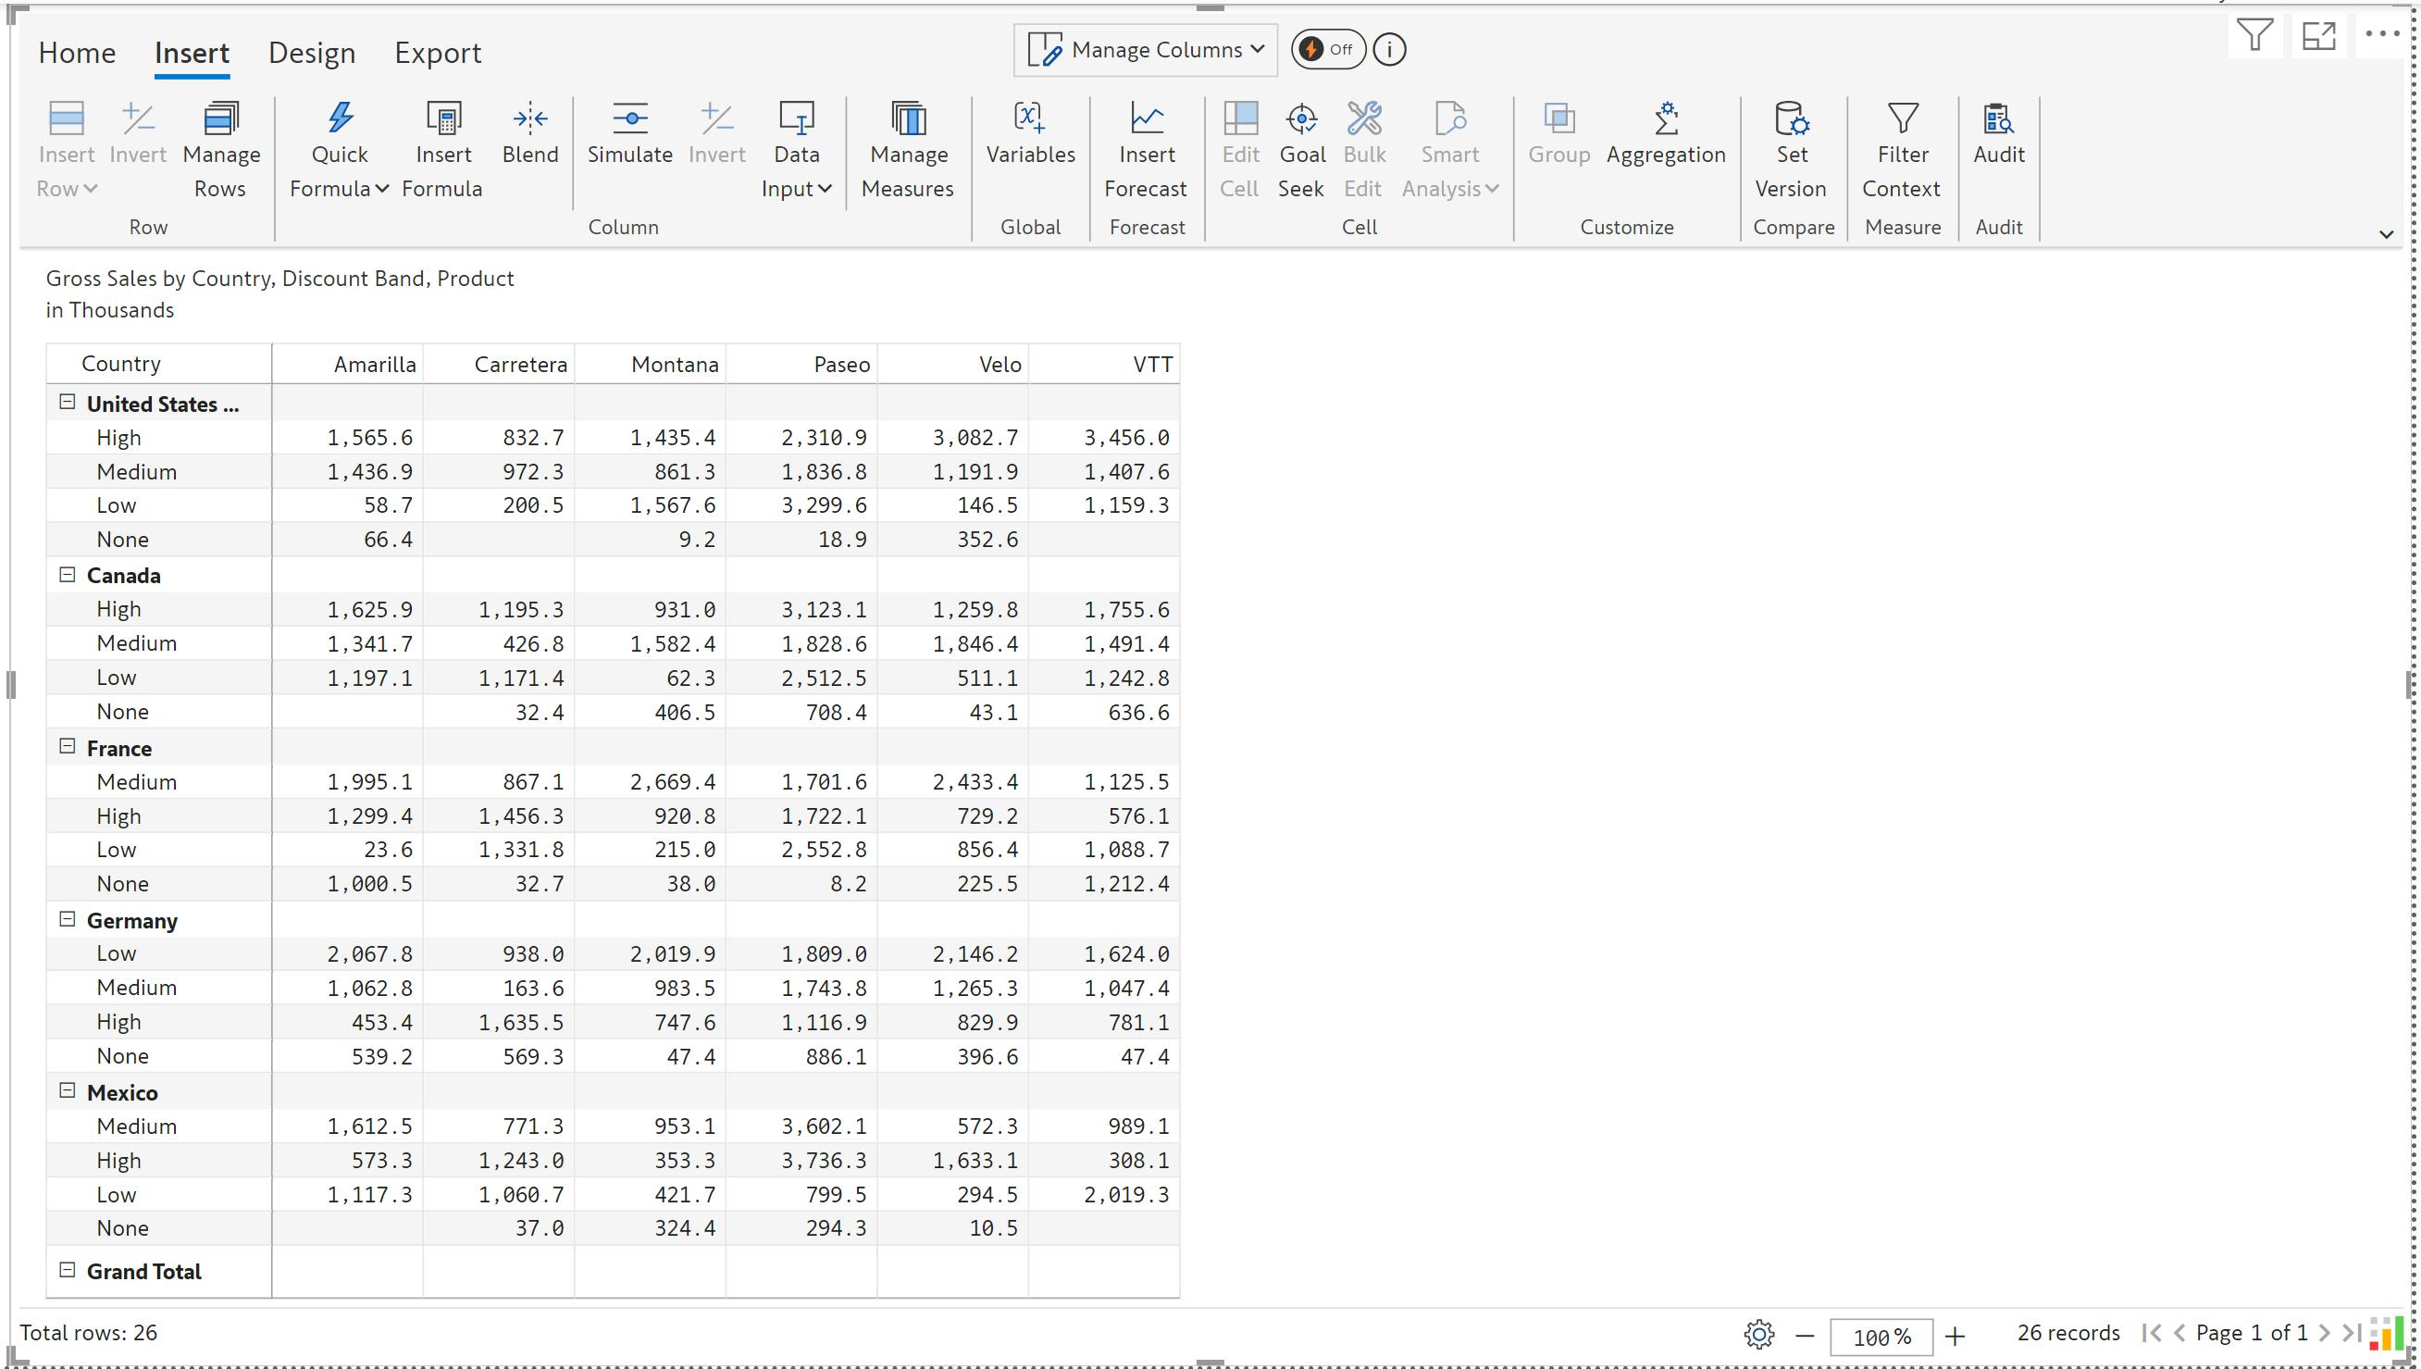Switch to the Design tab

(x=312, y=53)
